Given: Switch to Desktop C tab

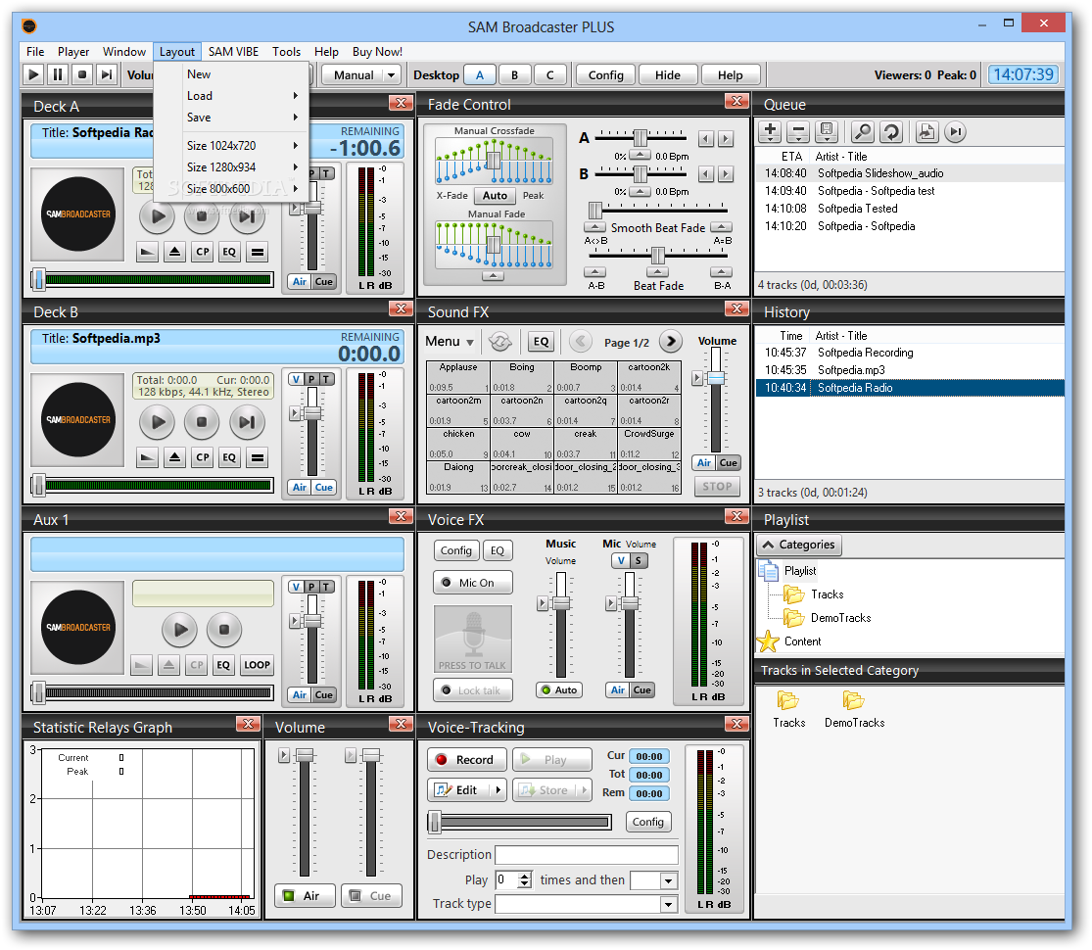Looking at the screenshot, I should click(x=550, y=74).
